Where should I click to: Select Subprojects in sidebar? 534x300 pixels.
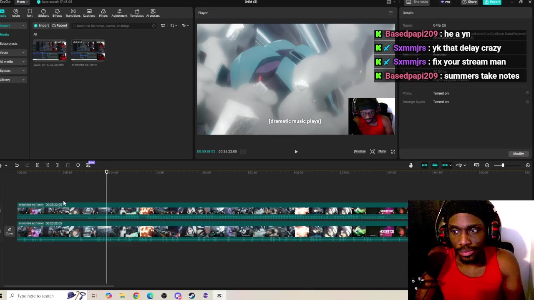(9, 44)
